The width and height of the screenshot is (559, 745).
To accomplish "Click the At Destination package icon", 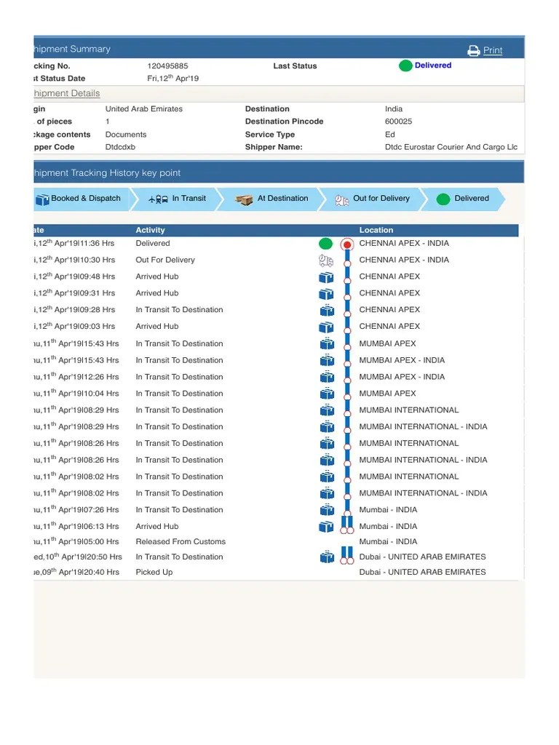I will (244, 200).
